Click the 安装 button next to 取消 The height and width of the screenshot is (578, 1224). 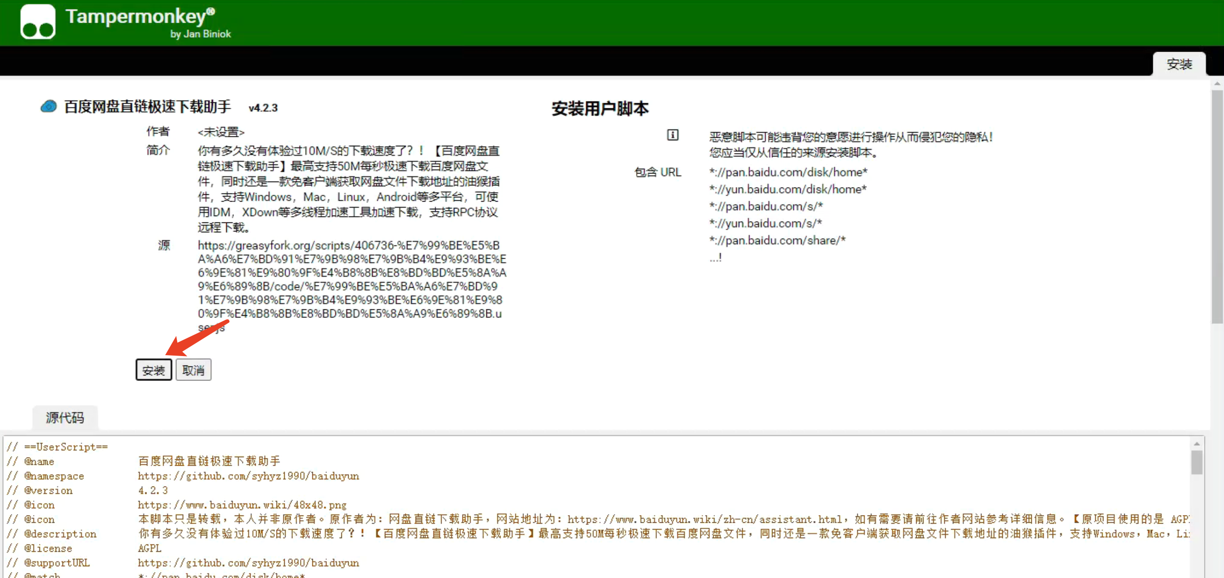point(154,370)
